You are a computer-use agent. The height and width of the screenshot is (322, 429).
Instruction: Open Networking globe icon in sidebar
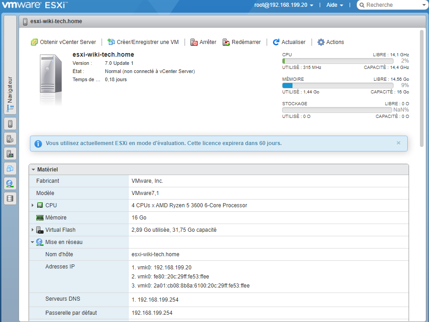[x=10, y=184]
